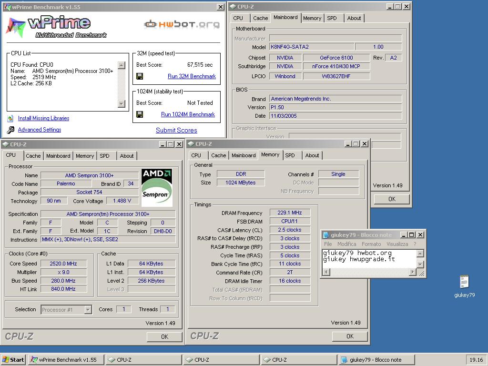The height and width of the screenshot is (366, 488).
Task: Select the first CPU-Z taskbar button
Action: (x=143, y=360)
